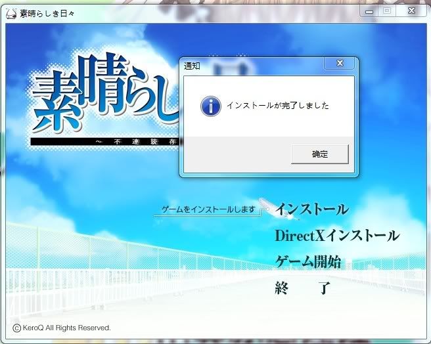431x344 pixels.
Task: Click the 通知 dialog title
Action: [192, 66]
